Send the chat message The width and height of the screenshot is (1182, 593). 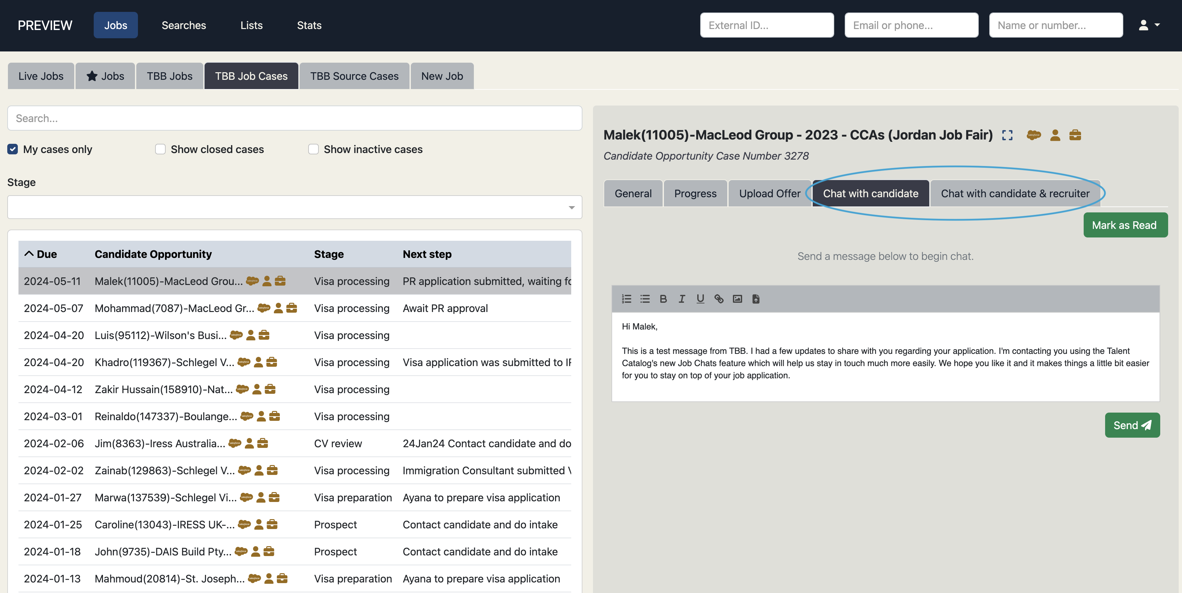click(1132, 425)
